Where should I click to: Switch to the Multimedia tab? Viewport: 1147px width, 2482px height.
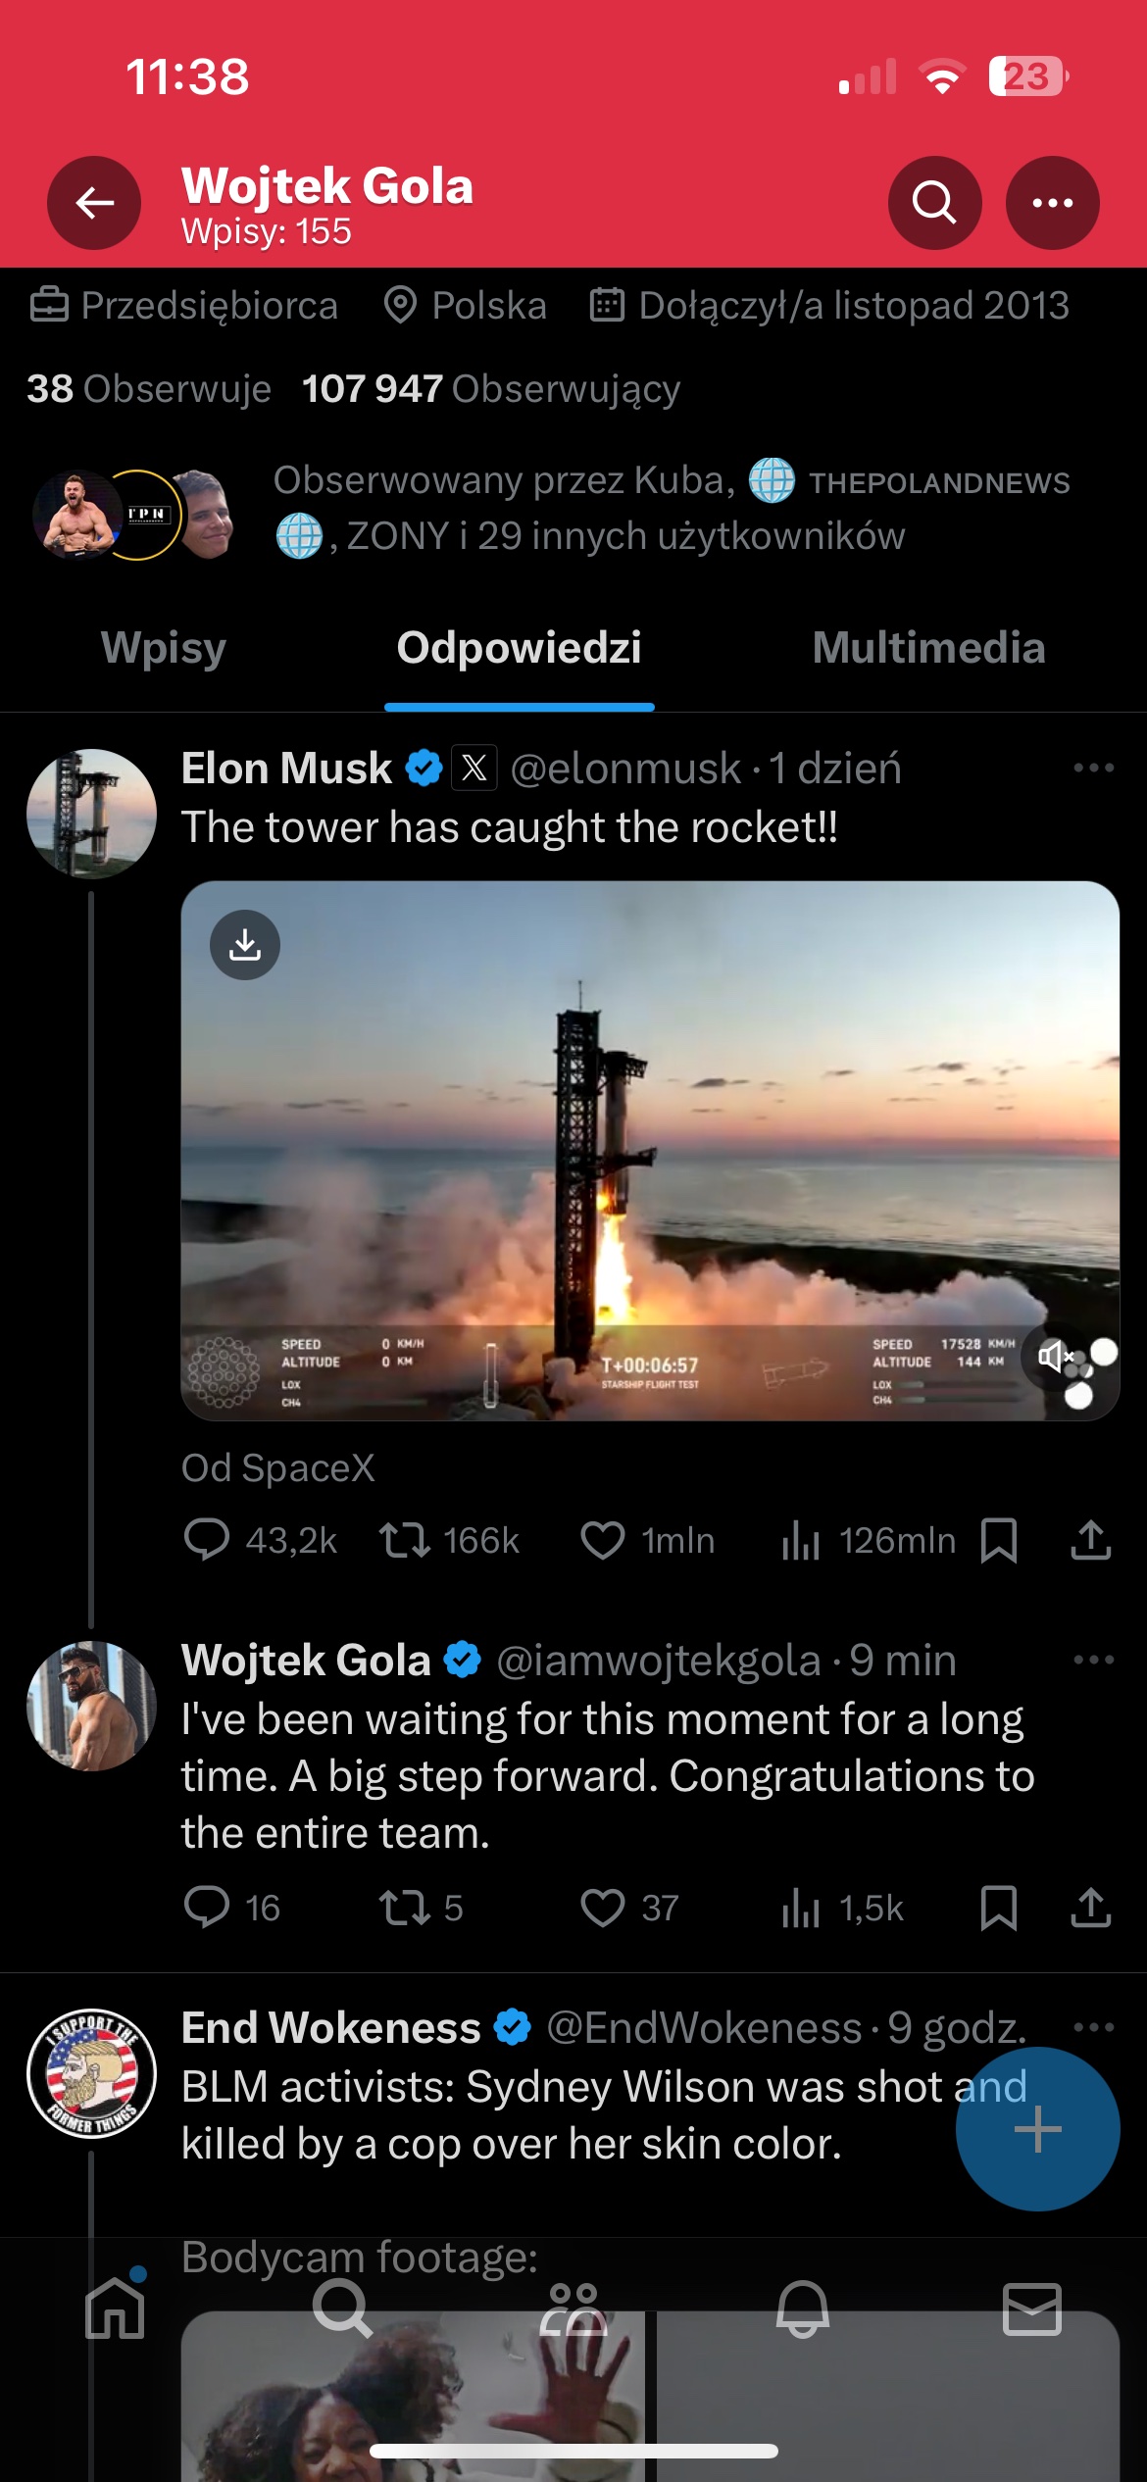pyautogui.click(x=928, y=648)
